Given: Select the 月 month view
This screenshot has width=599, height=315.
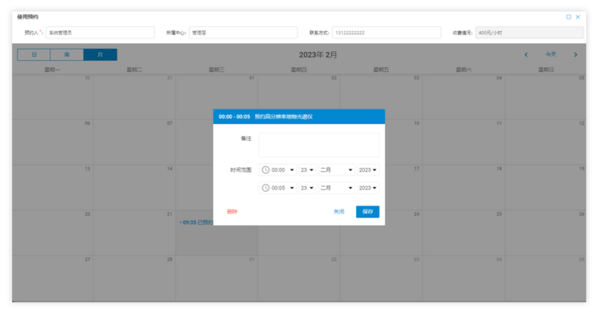Looking at the screenshot, I should point(100,54).
